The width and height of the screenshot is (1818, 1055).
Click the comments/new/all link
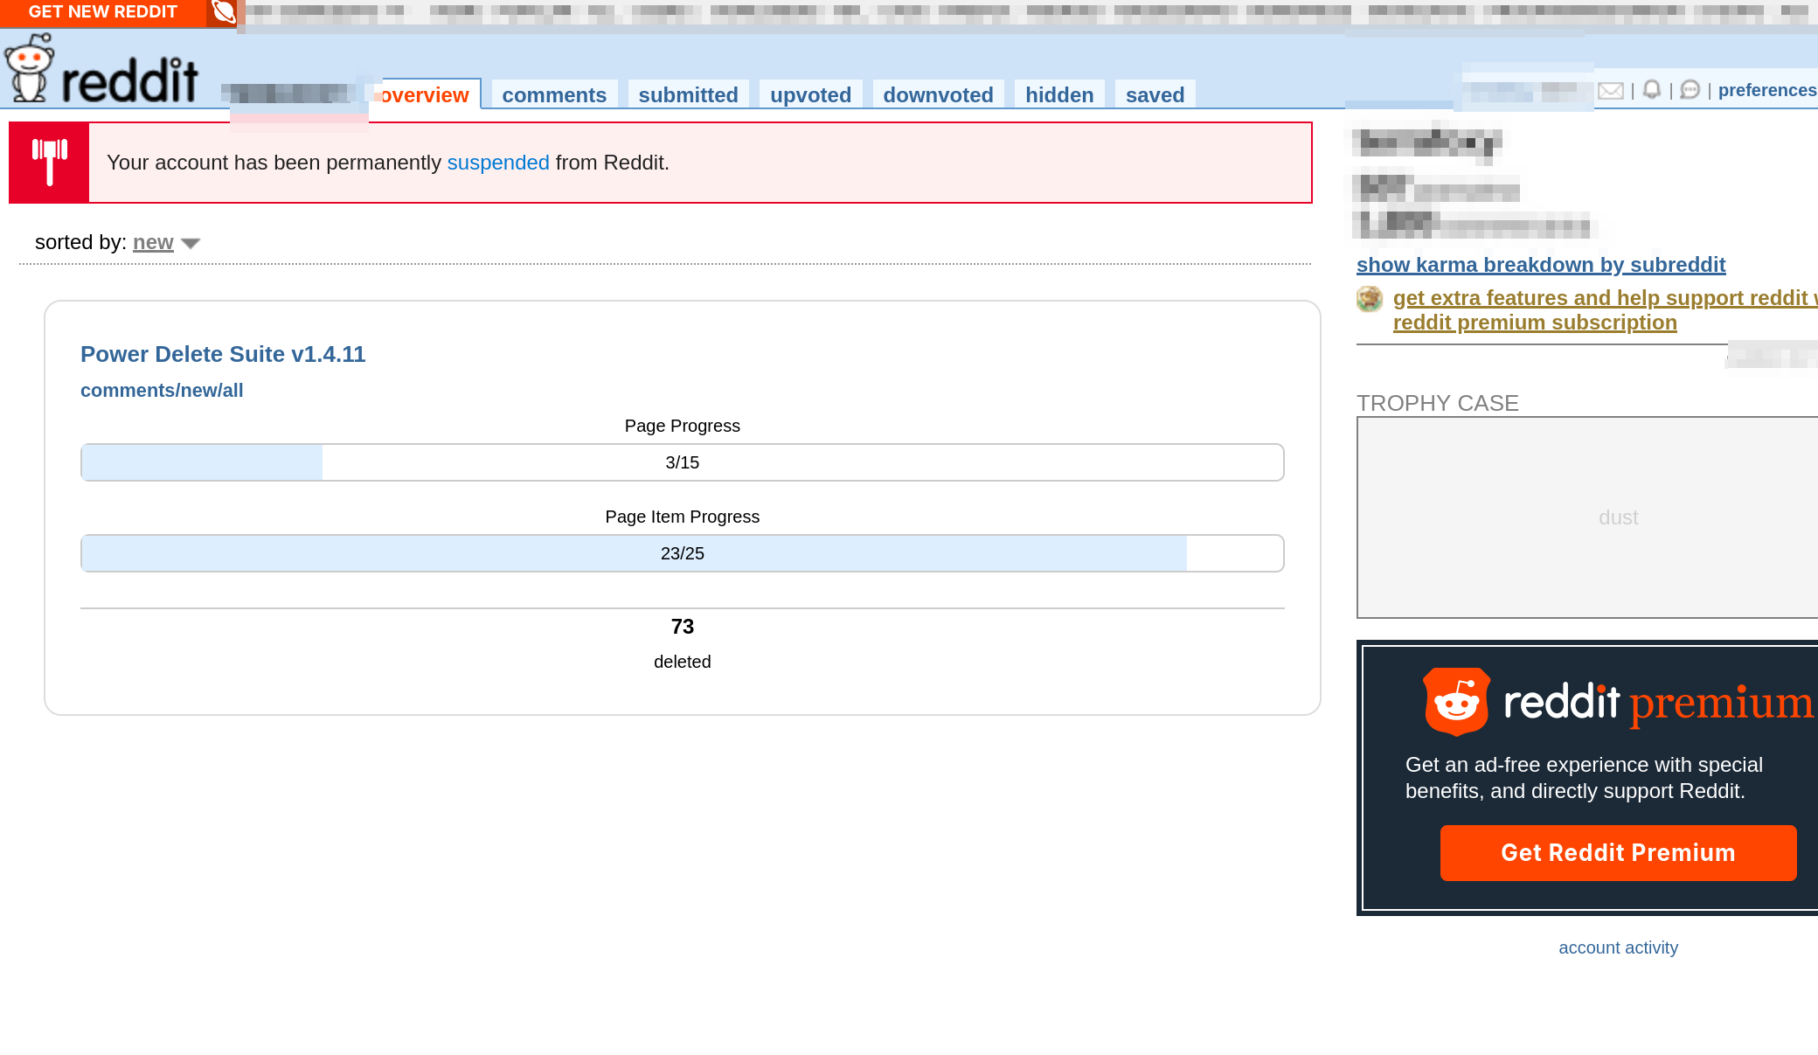pos(162,391)
